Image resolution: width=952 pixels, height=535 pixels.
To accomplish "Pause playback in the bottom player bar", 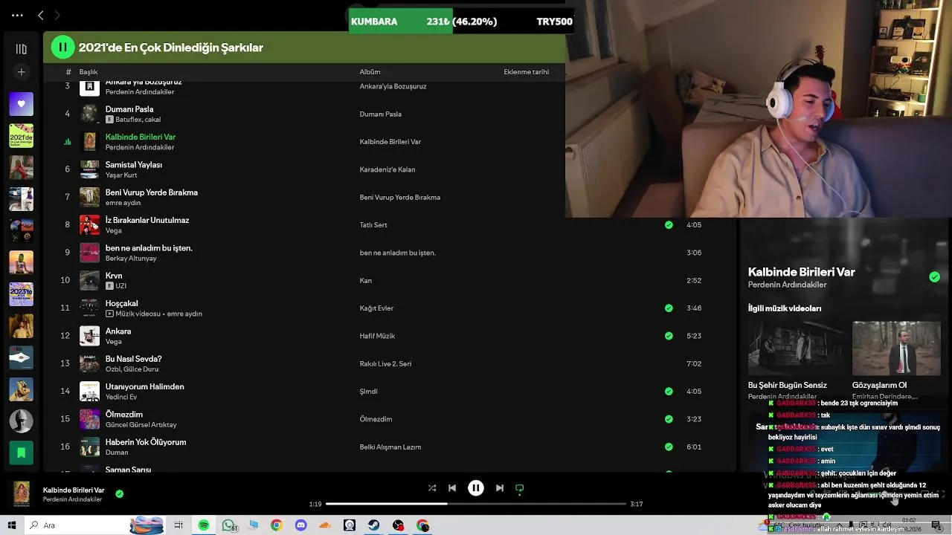I will click(x=476, y=488).
